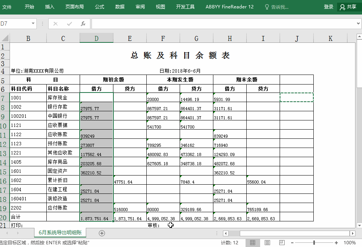Viewport: 362px width, 247px height.
Task: Click the zoom out (−) icon
Action: click(293, 242)
